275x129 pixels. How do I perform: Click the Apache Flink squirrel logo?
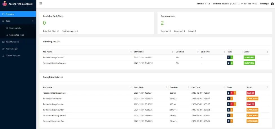point(5,4)
